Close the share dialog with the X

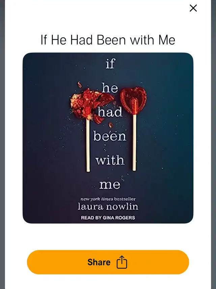pos(193,8)
